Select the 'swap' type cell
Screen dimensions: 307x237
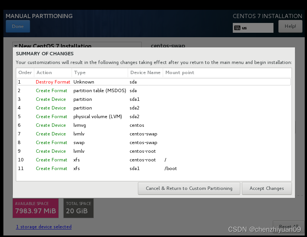(79, 143)
